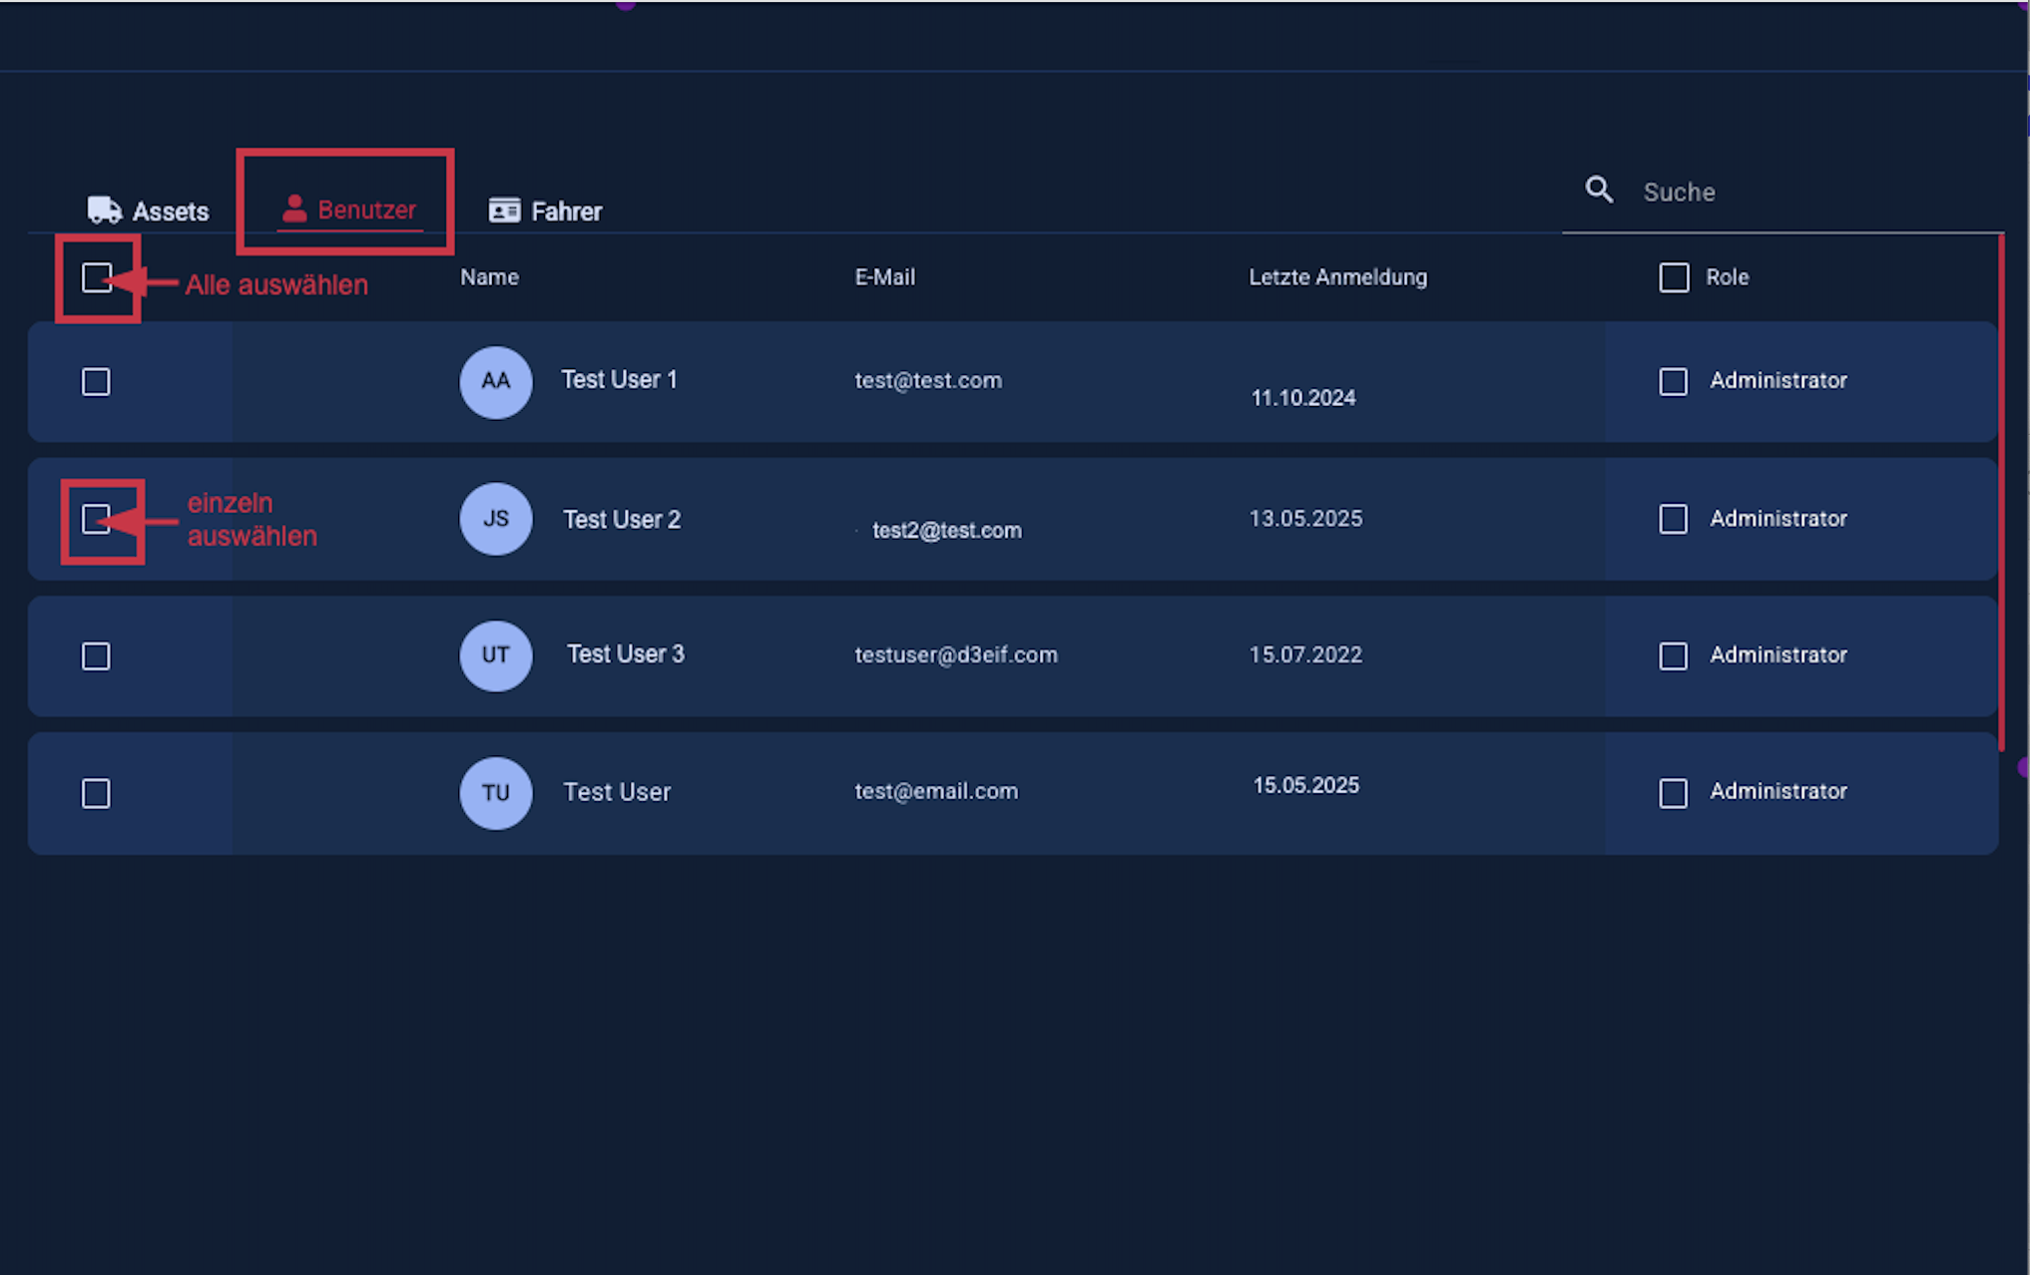Click the person icon on Benutzer tab
The image size is (2030, 1275).
[293, 209]
